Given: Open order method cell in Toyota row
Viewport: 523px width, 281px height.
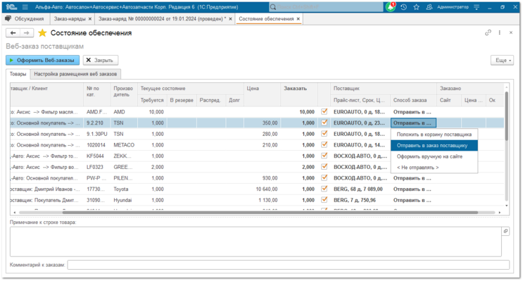Looking at the screenshot, I should pos(413,189).
